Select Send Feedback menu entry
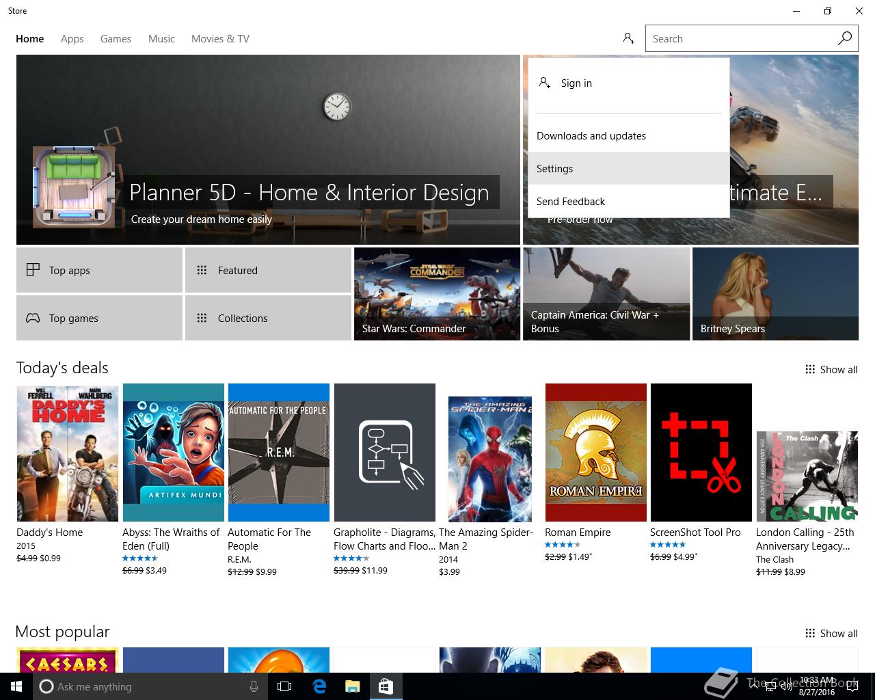Image resolution: width=875 pixels, height=700 pixels. 629,201
